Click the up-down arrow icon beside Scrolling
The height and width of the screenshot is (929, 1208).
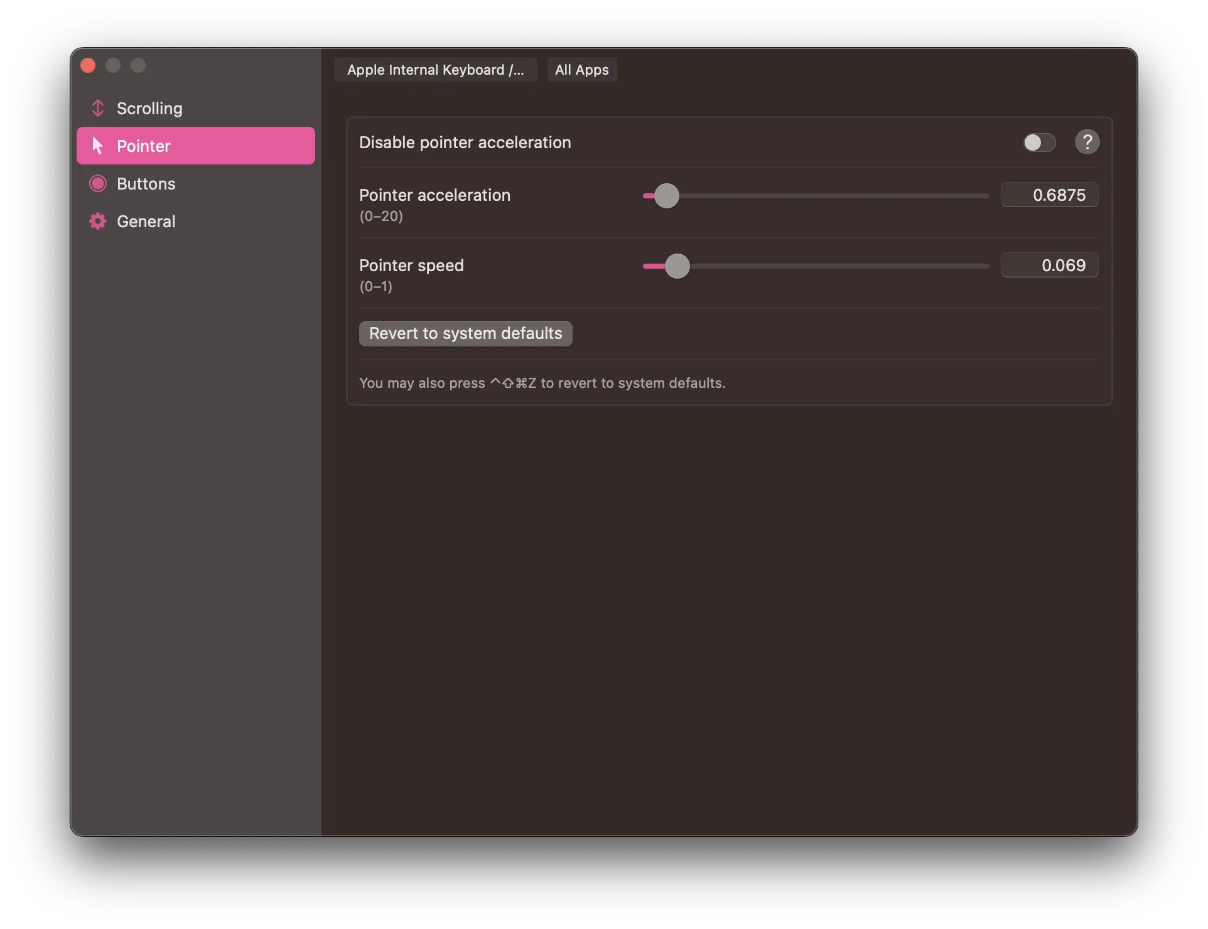click(x=98, y=108)
